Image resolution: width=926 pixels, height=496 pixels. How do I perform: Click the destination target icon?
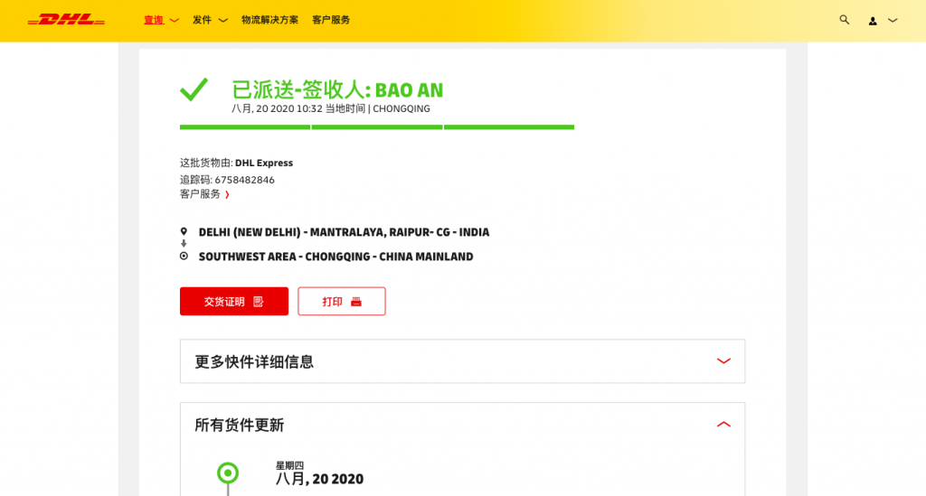[184, 256]
